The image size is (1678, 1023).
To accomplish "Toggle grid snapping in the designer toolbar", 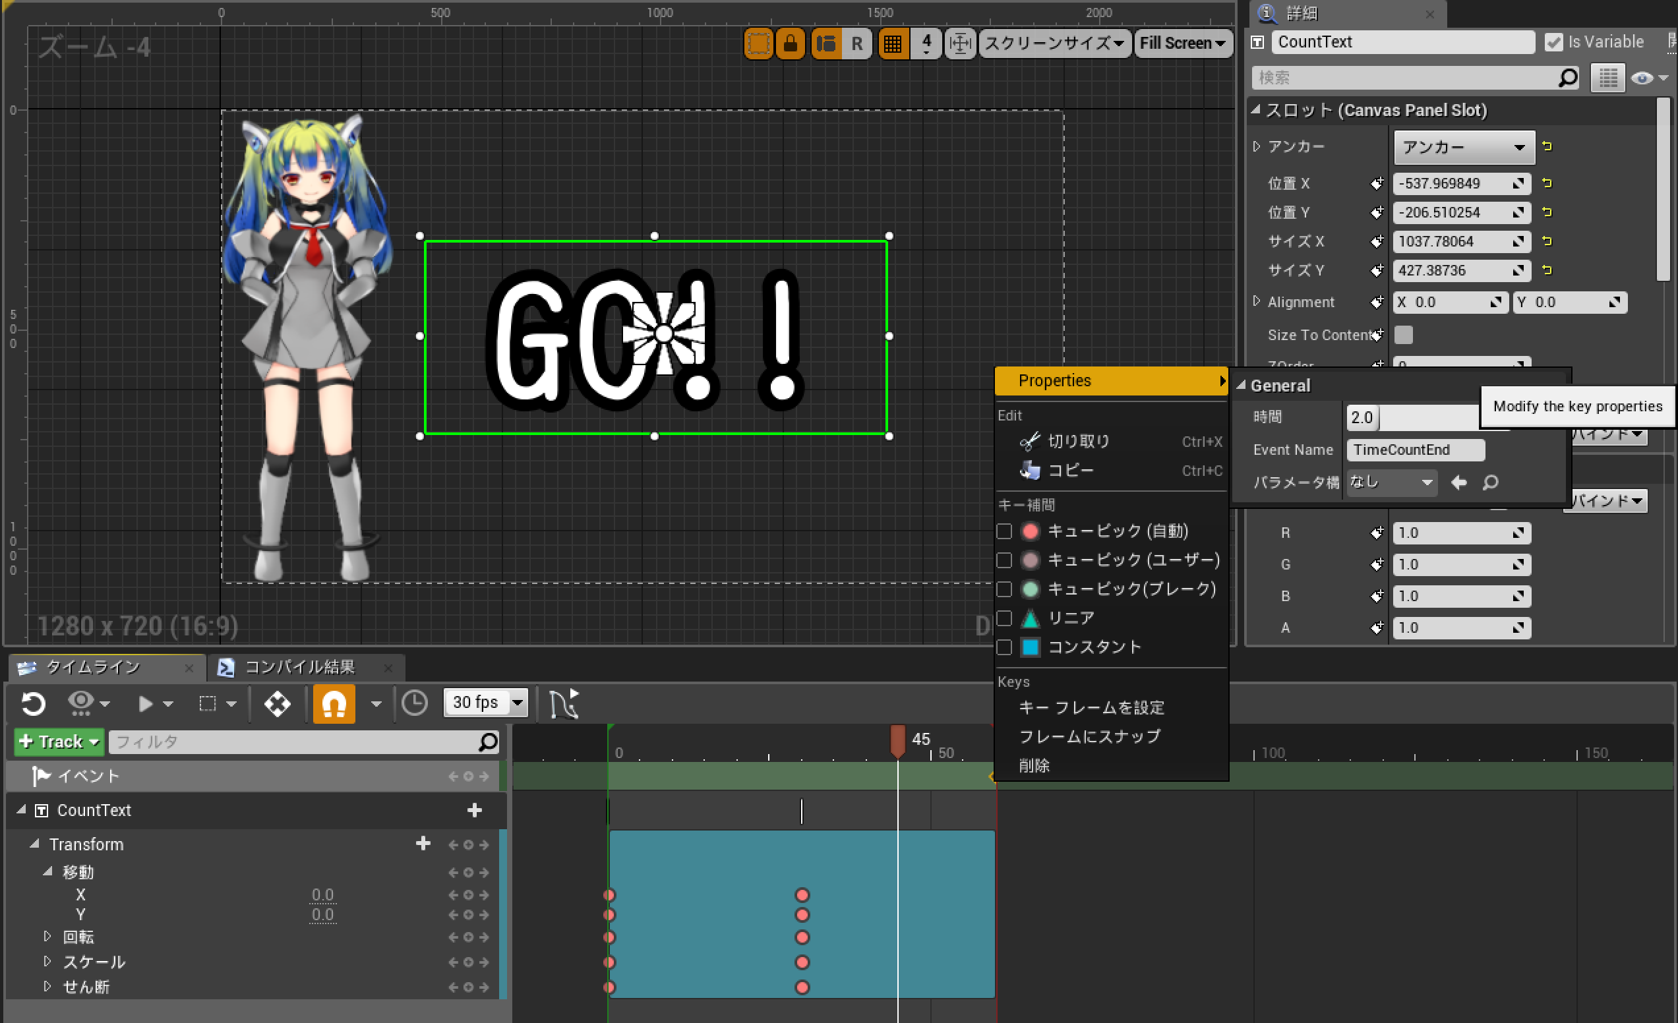I will 893,43.
